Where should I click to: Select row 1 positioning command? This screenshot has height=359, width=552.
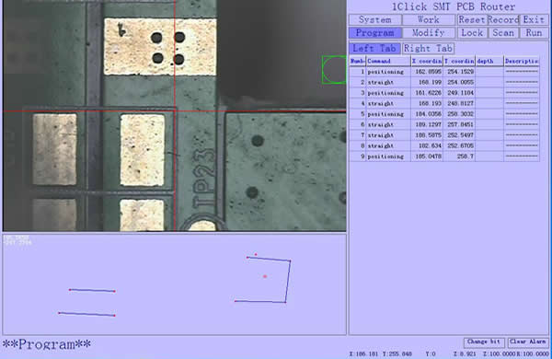tap(444, 72)
